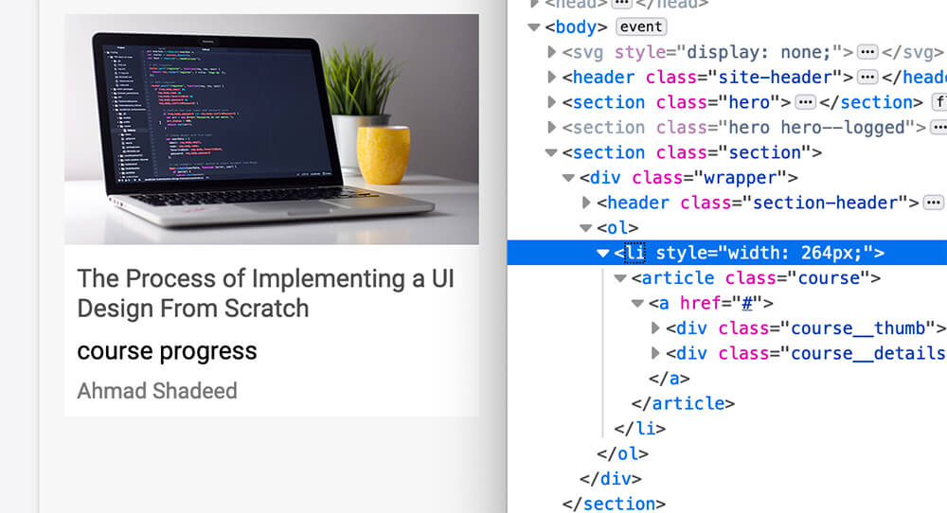Image resolution: width=947 pixels, height=513 pixels.
Task: Collapse the ol list node
Action: click(x=586, y=228)
